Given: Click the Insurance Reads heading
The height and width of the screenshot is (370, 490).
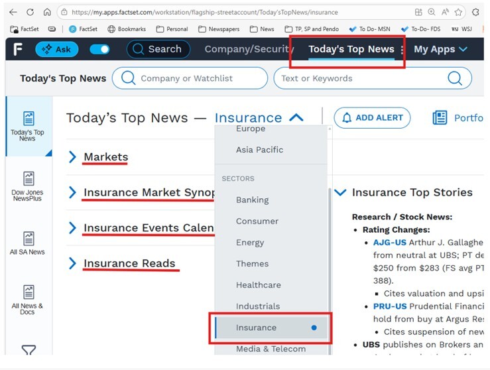Looking at the screenshot, I should click(129, 263).
